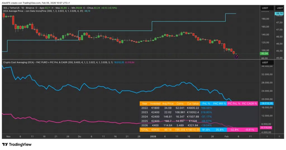Click the cyan 48,14 price label on the scale
The image size is (286, 150).
tap(279, 13)
